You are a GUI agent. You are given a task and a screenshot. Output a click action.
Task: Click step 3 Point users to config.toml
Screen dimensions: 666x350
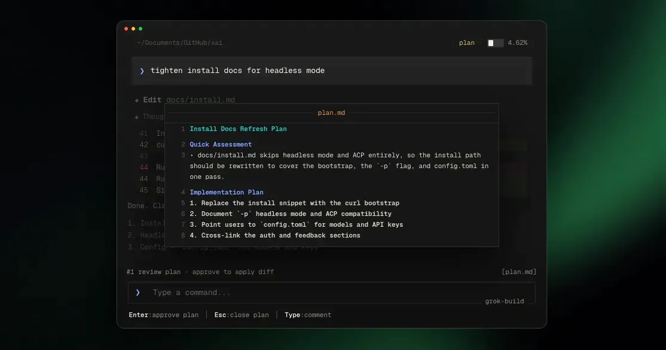(296, 224)
